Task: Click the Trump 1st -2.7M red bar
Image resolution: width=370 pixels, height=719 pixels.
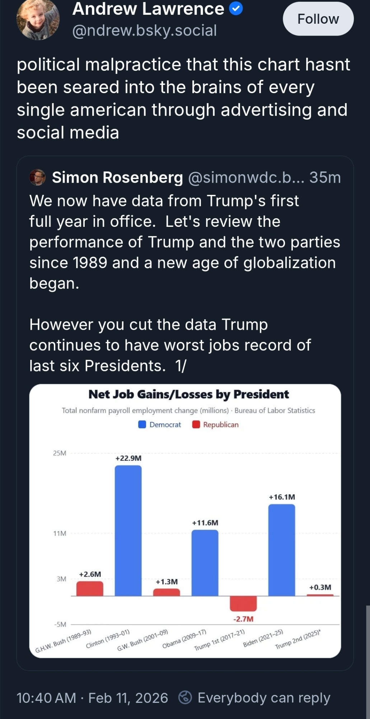Action: click(243, 603)
